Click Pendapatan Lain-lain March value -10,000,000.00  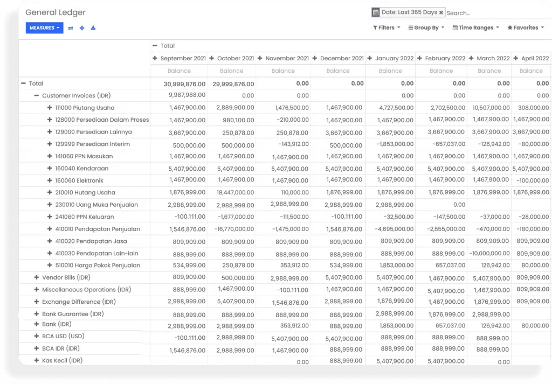[489, 253]
